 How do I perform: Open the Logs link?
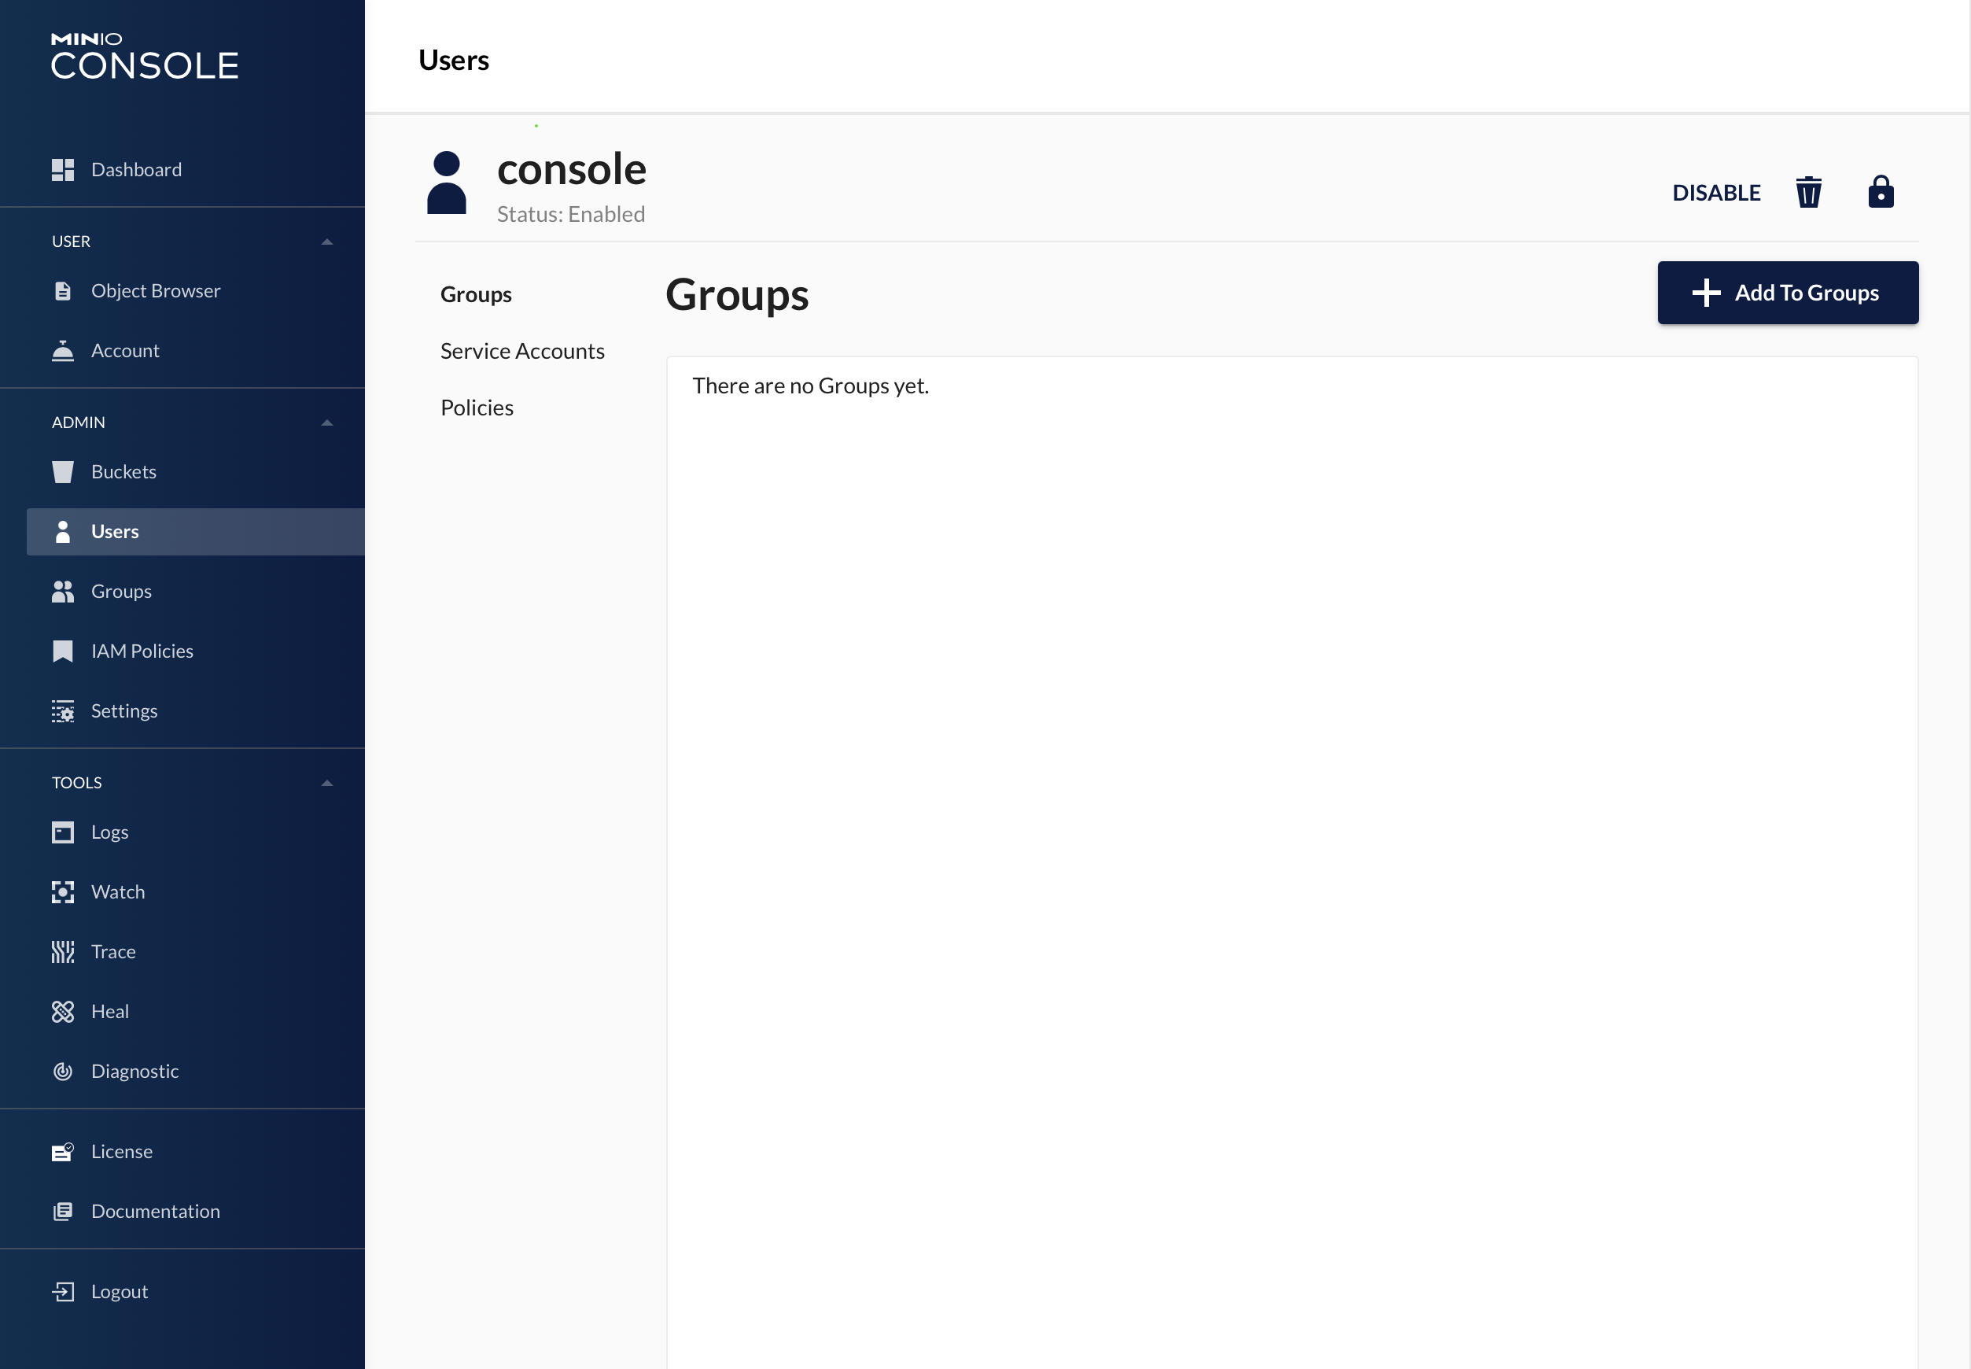tap(110, 832)
